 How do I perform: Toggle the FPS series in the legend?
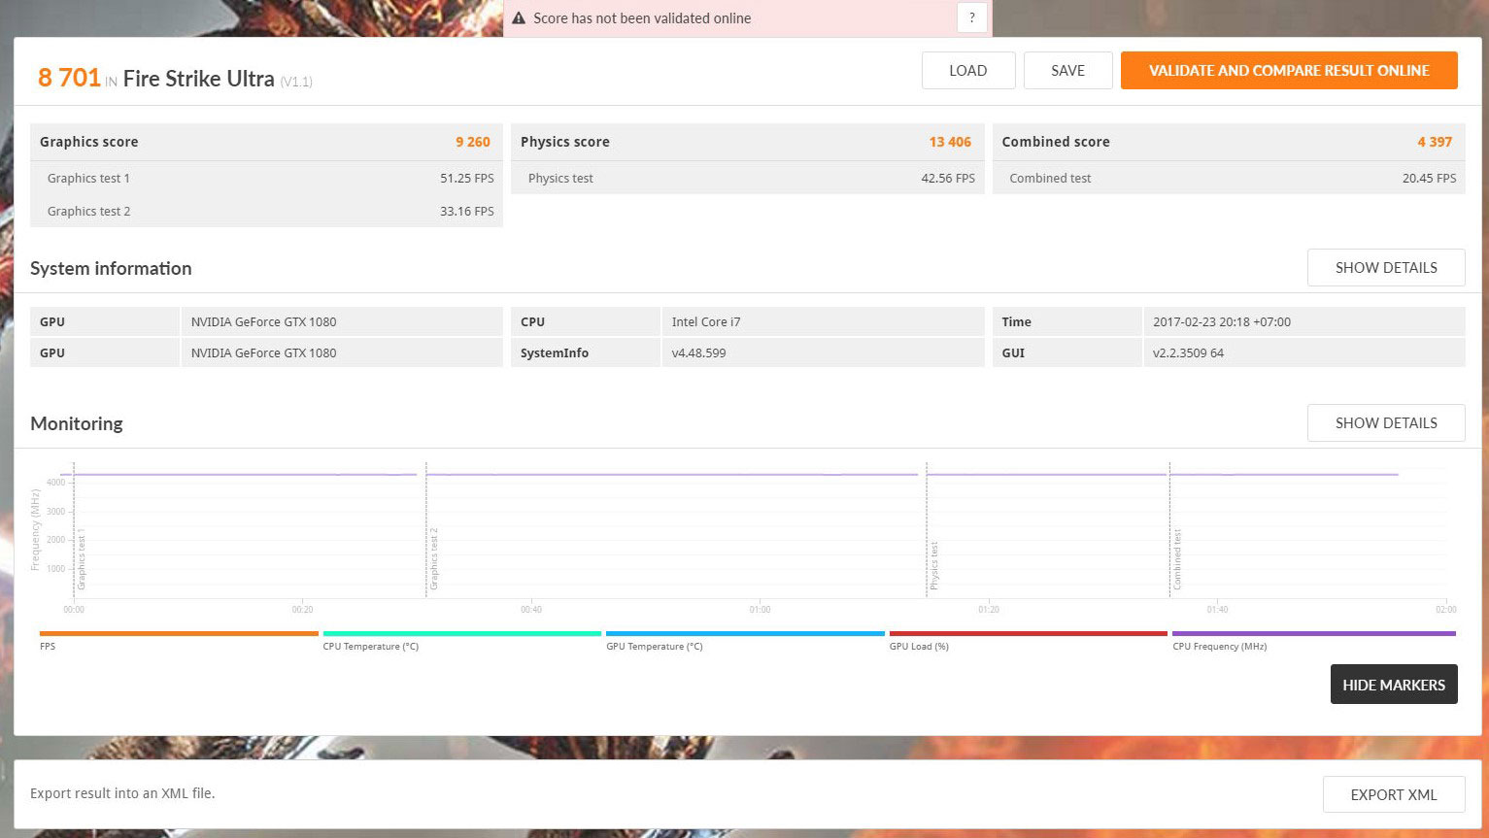coord(48,647)
